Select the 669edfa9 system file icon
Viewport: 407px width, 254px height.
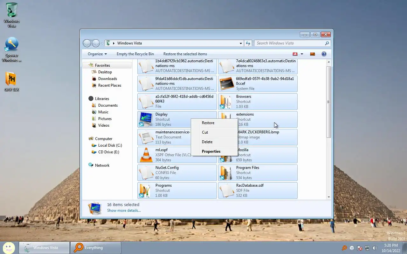click(x=227, y=84)
